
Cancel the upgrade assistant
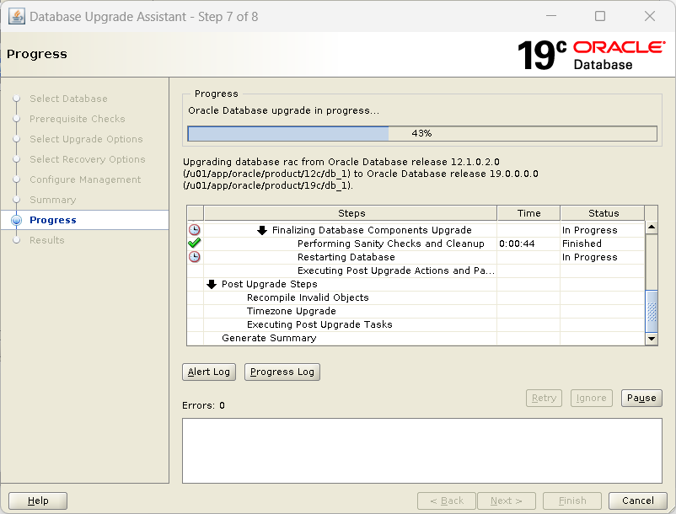pyautogui.click(x=637, y=501)
